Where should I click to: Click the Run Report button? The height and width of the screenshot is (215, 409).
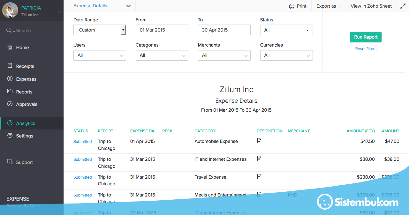[x=366, y=37]
